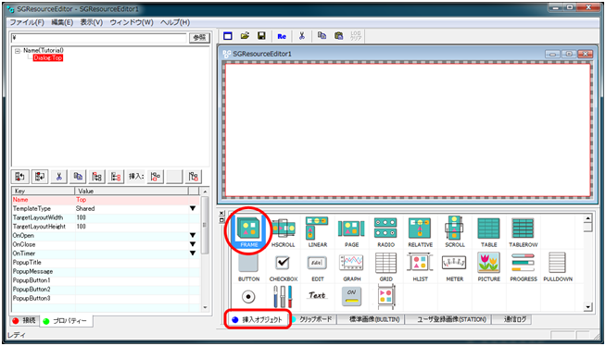
Task: Select the TABLE object icon
Action: [488, 231]
